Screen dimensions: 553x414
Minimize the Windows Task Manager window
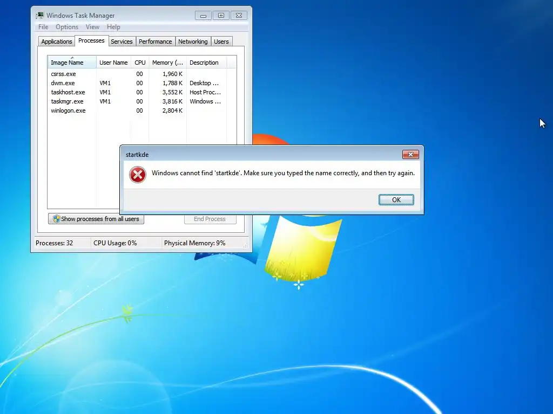tap(203, 16)
